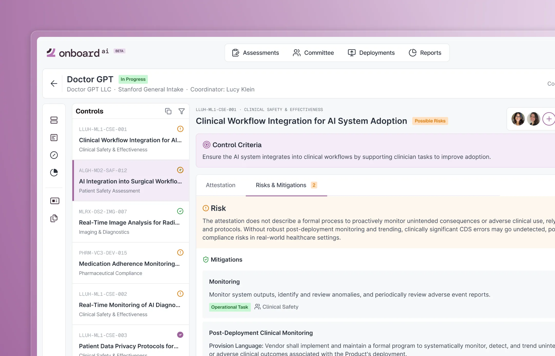Click warning icon on PHRM-VC3-DEV-015
The height and width of the screenshot is (356, 555).
(x=180, y=253)
